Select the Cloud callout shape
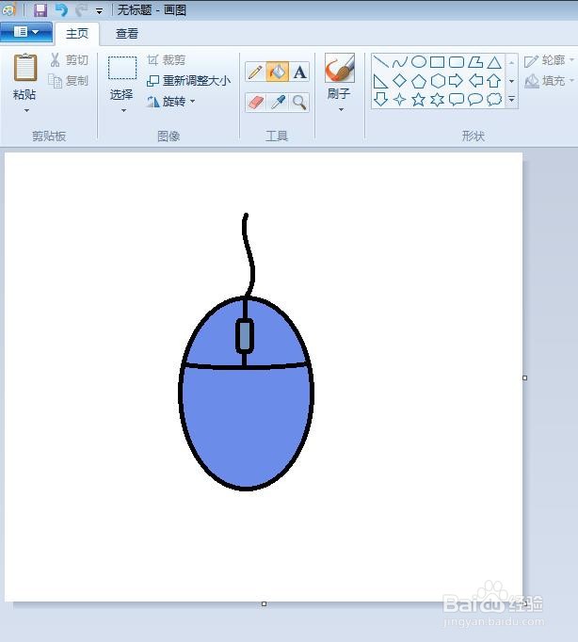Screen dimensions: 578x642 coord(494,99)
